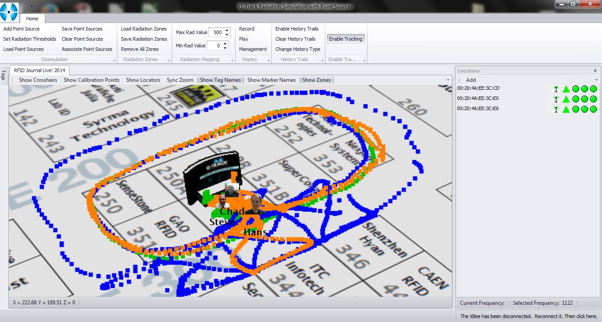The width and height of the screenshot is (602, 322).
Task: Open map toolbar overflow dropdown arrow
Action: point(448,80)
